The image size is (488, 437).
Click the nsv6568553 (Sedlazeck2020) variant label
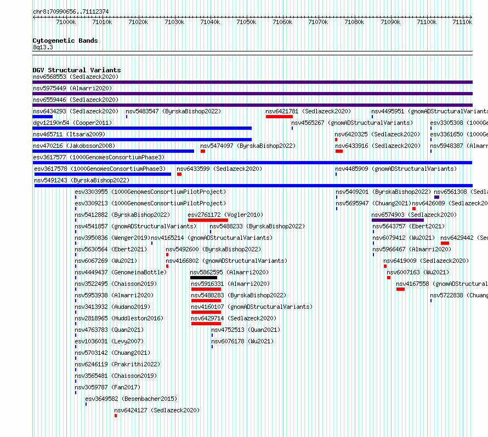pos(76,77)
